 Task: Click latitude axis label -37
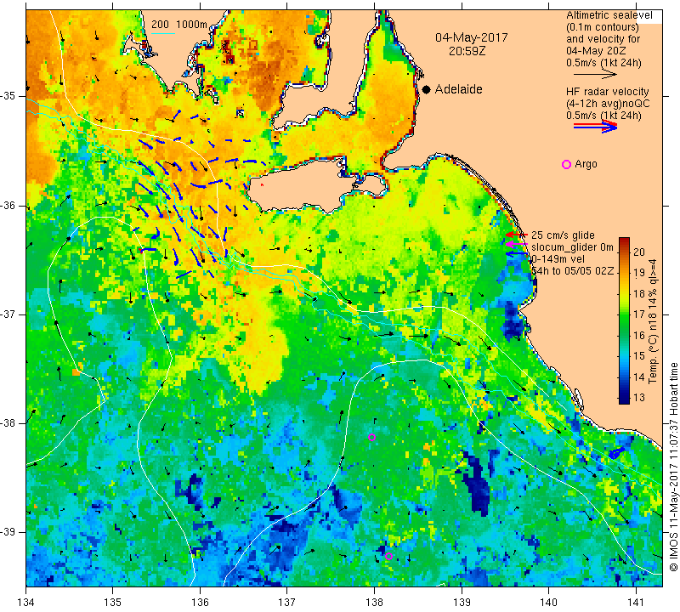[9, 314]
